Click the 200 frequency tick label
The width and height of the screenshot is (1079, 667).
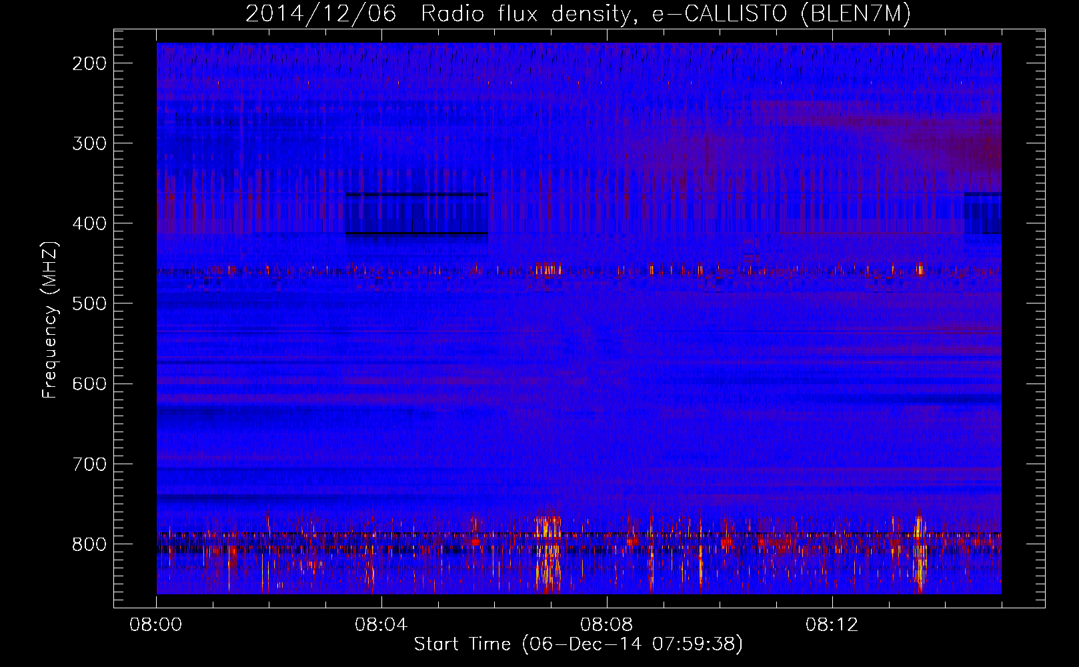pos(89,63)
